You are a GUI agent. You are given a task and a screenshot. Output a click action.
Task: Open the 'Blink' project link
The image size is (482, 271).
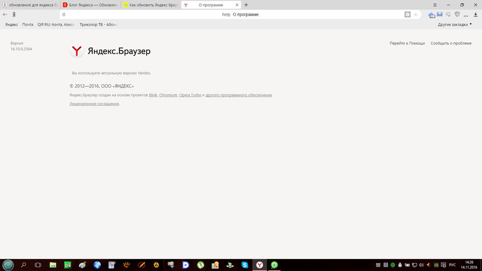[x=153, y=95]
